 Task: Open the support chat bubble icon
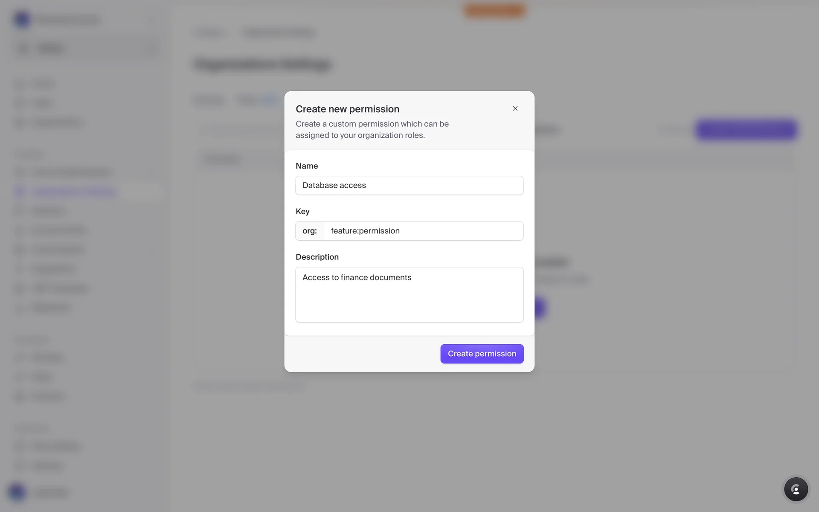(796, 489)
